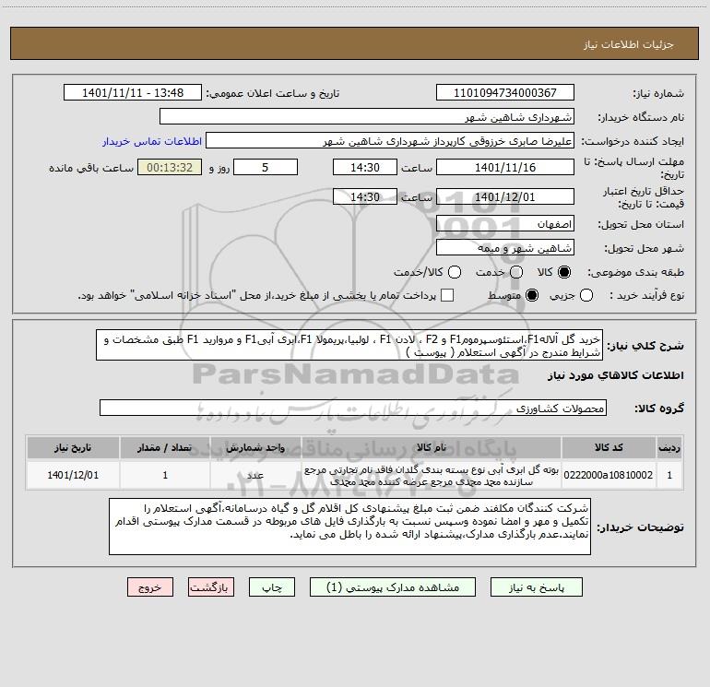Click the اطلاعات کالاهای مورد نیاز heading
This screenshot has width=710, height=687.
pyautogui.click(x=616, y=375)
